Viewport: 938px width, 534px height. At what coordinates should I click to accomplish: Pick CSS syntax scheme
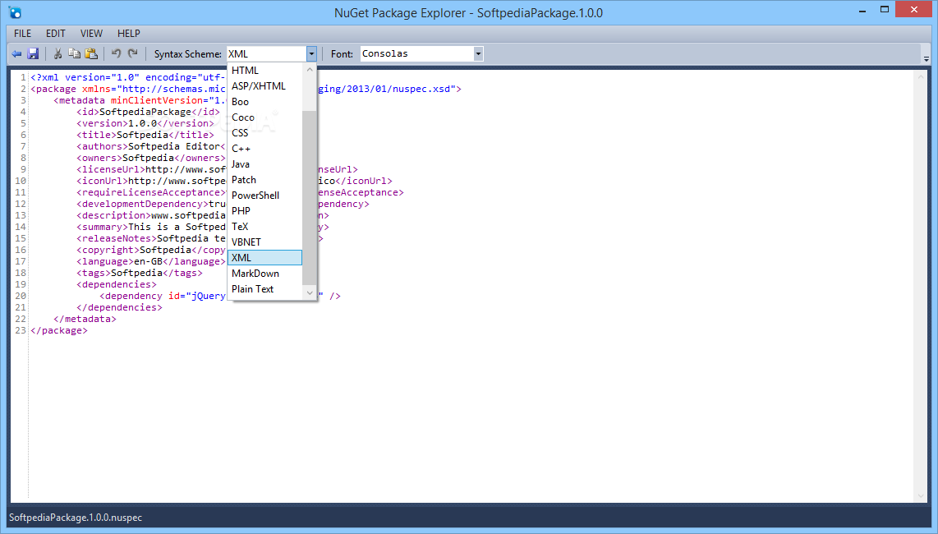click(265, 133)
